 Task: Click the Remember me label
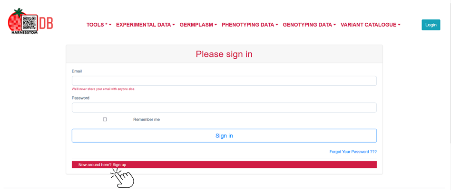tap(147, 119)
